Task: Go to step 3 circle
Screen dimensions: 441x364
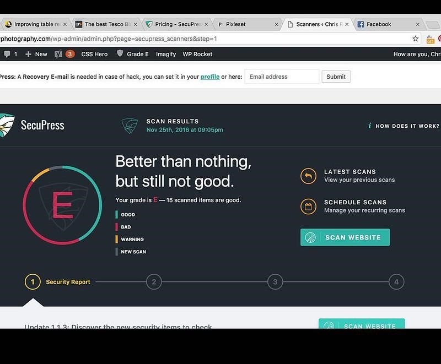Action: pos(275,282)
